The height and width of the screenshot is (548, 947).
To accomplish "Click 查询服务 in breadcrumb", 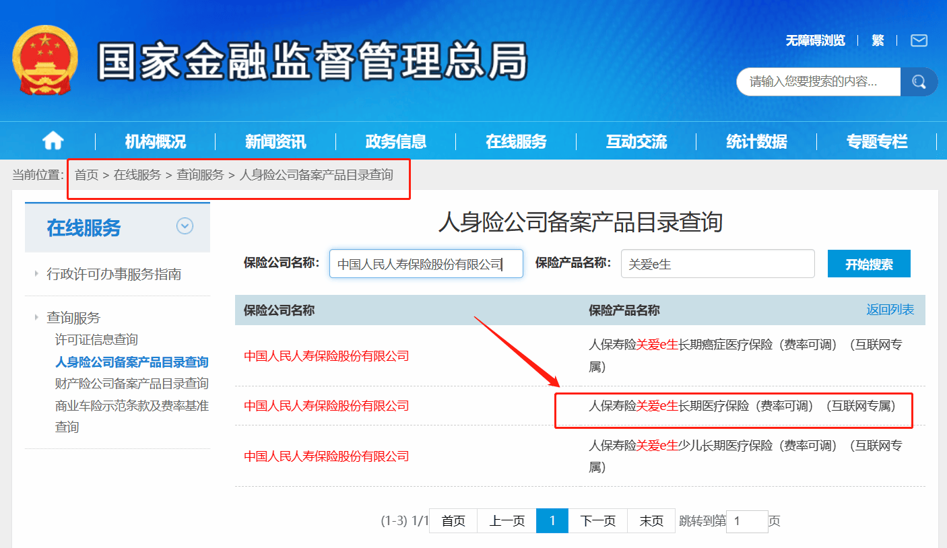I will [200, 175].
